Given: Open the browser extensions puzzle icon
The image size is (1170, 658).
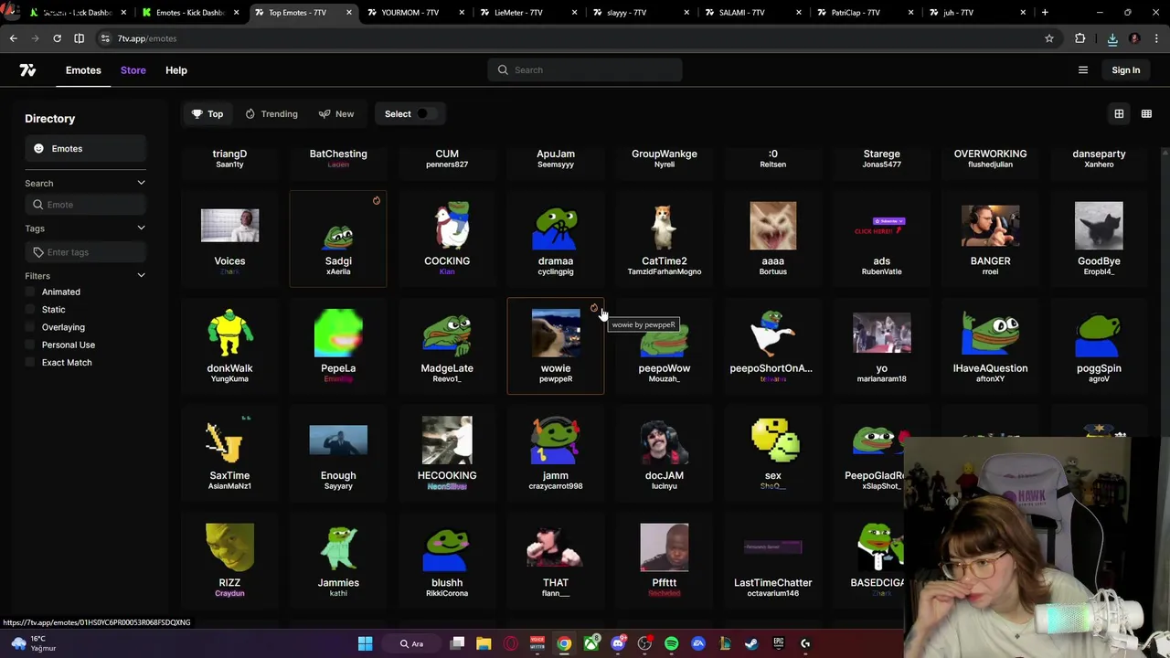Looking at the screenshot, I should tap(1080, 38).
